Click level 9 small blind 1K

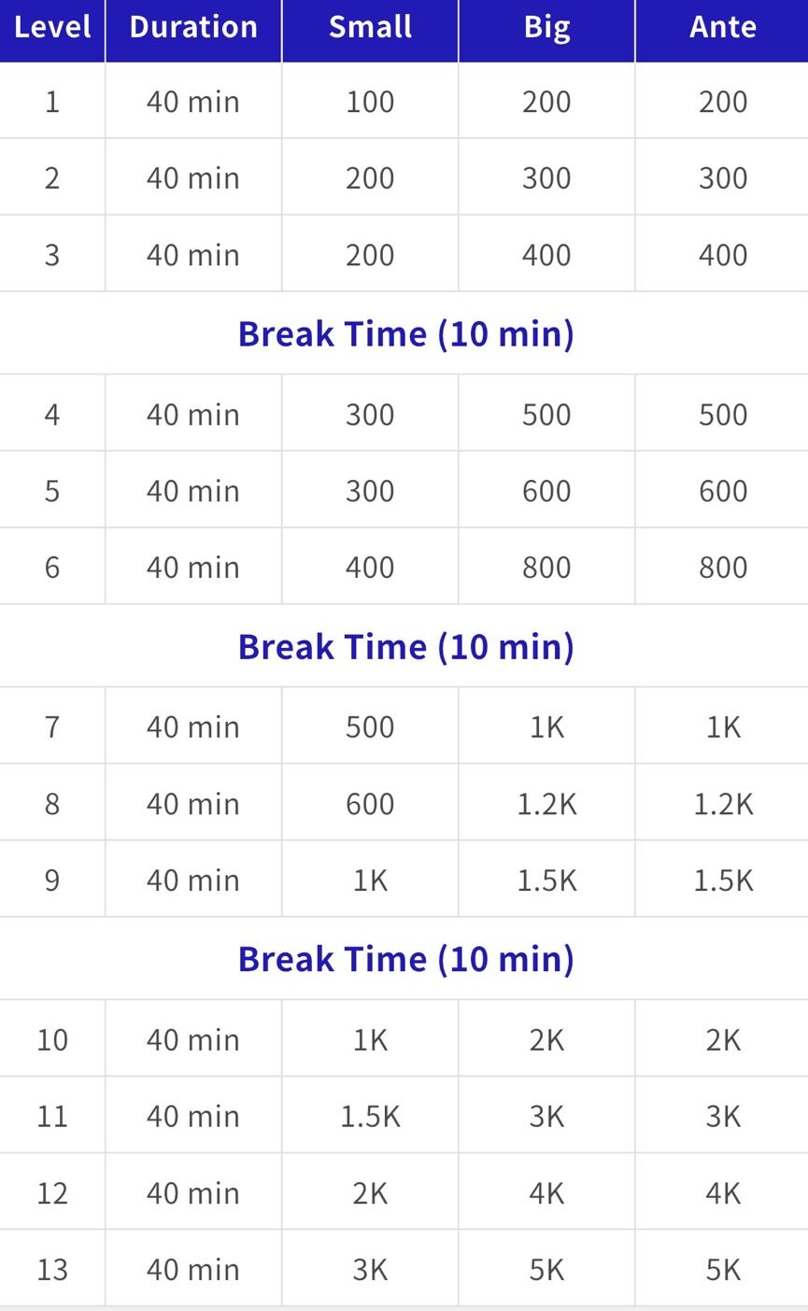tap(370, 881)
